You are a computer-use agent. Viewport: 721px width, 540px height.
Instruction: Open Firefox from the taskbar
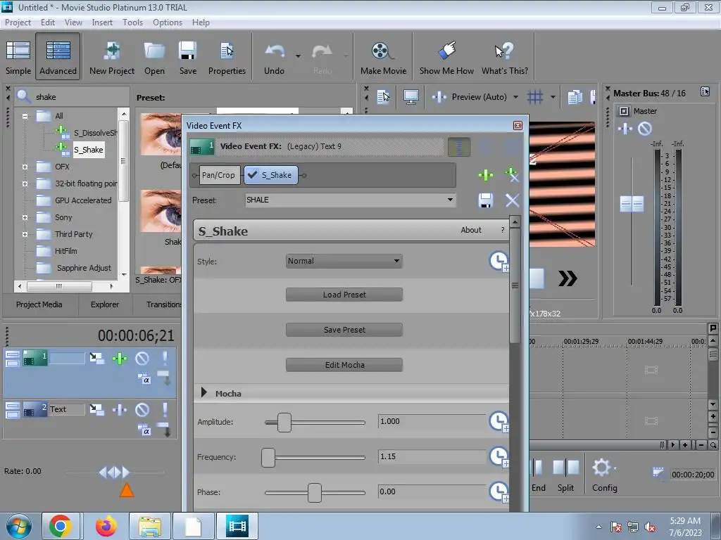(106, 526)
